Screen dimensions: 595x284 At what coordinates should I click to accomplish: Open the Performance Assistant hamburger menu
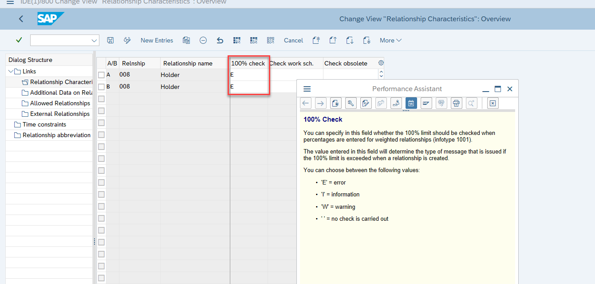(x=307, y=89)
